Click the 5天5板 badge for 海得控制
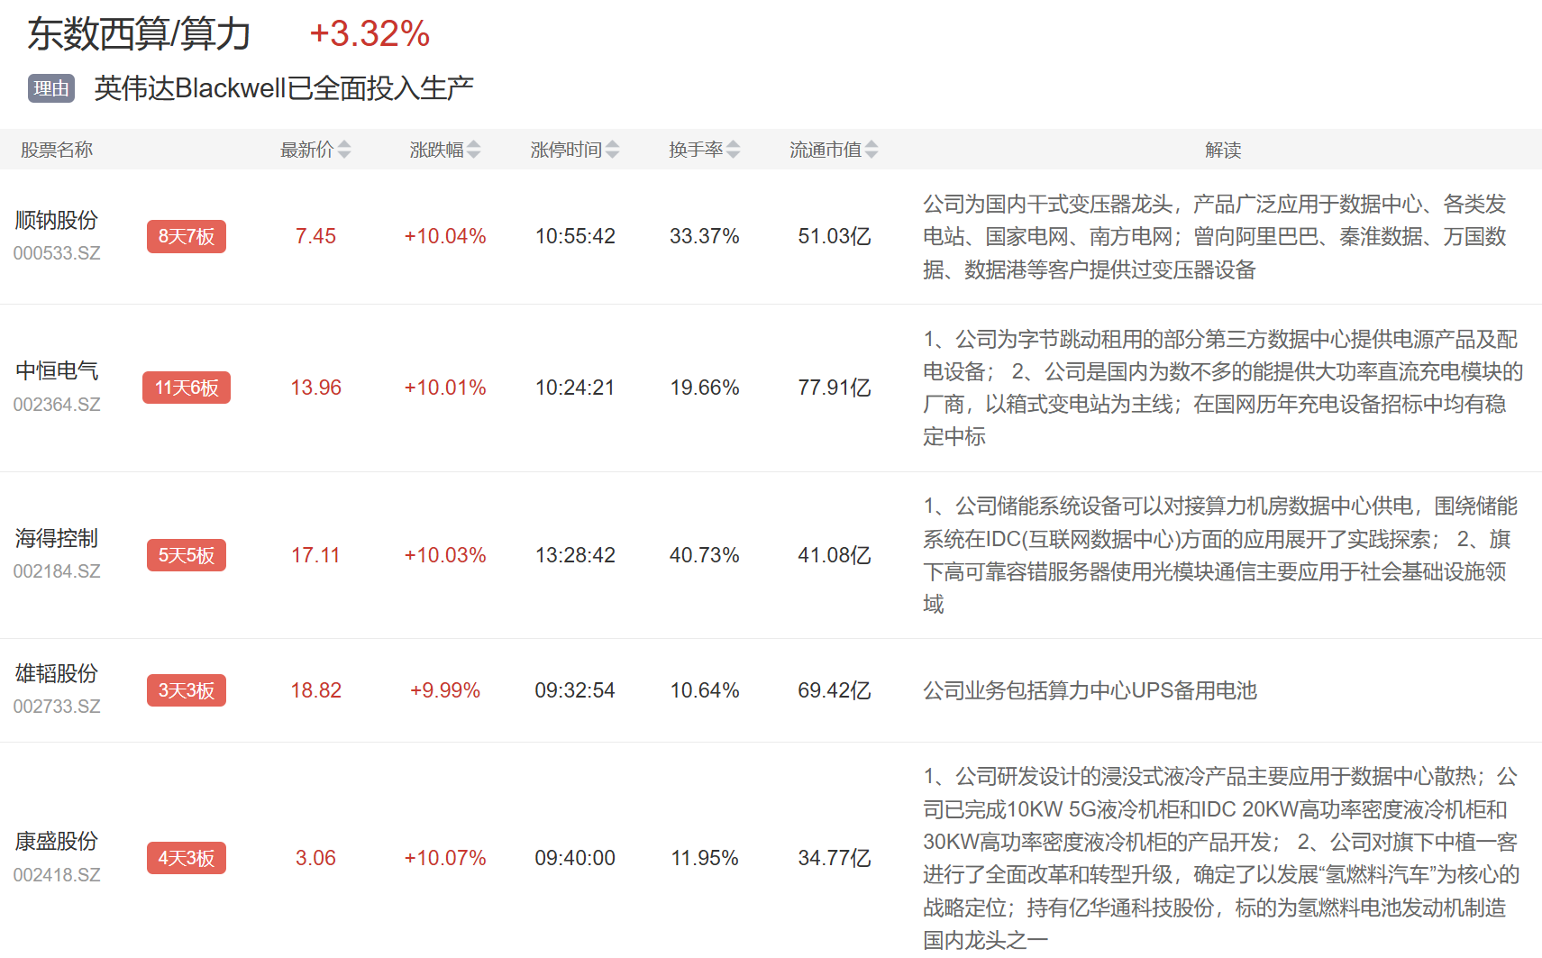The image size is (1542, 958). coord(187,555)
